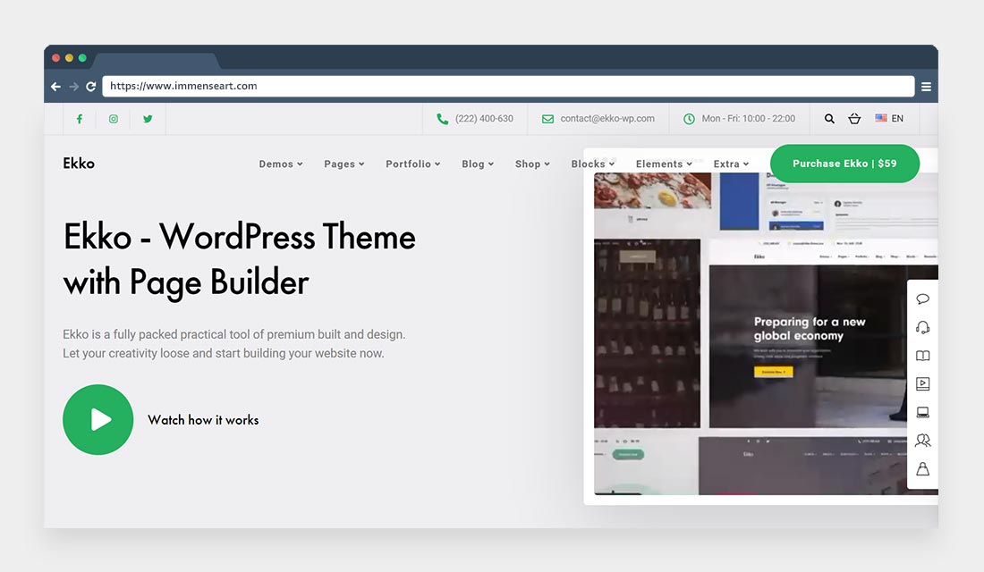The image size is (984, 572).
Task: Expand the Shop dropdown menu
Action: pos(532,164)
